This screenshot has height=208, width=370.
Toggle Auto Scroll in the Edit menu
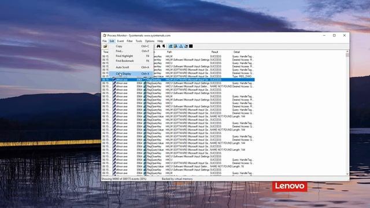[131, 67]
